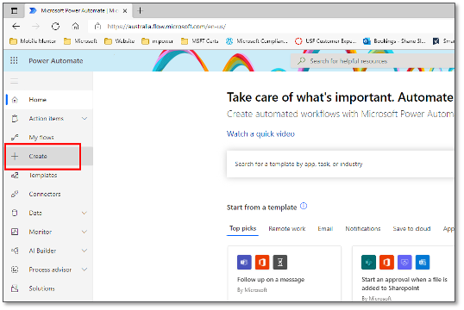Click the Home house icon

15,100
